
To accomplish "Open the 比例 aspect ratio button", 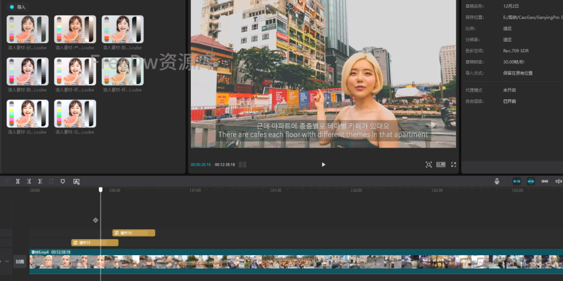I will (441, 165).
